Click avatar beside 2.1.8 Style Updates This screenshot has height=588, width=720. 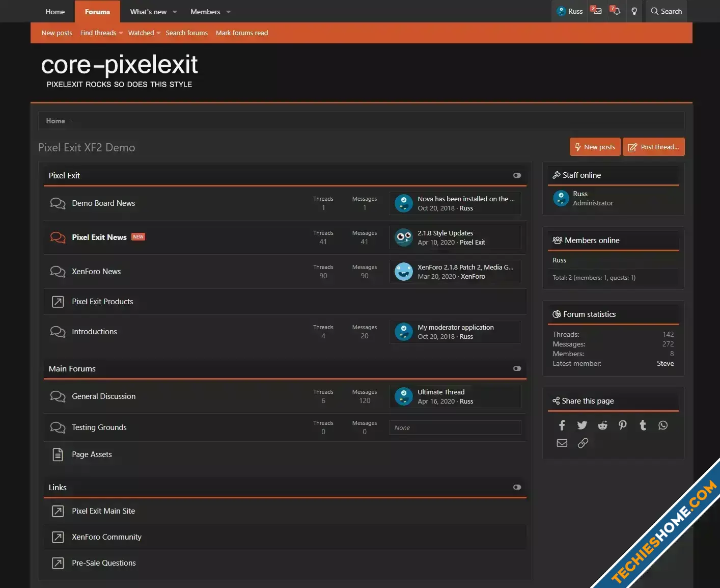click(404, 237)
